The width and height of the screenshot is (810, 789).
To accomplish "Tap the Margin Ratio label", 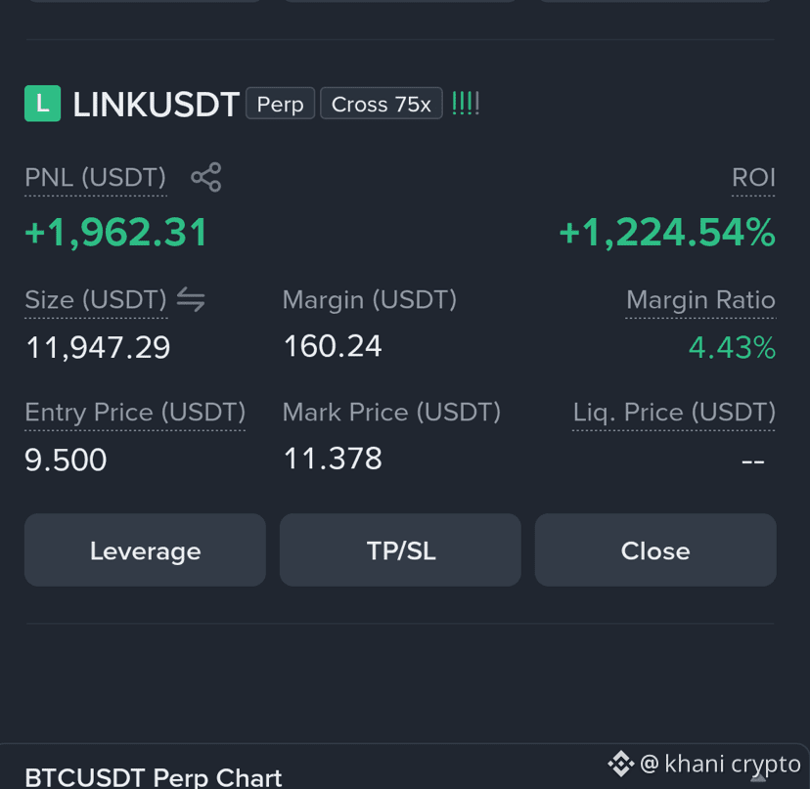I will point(700,300).
